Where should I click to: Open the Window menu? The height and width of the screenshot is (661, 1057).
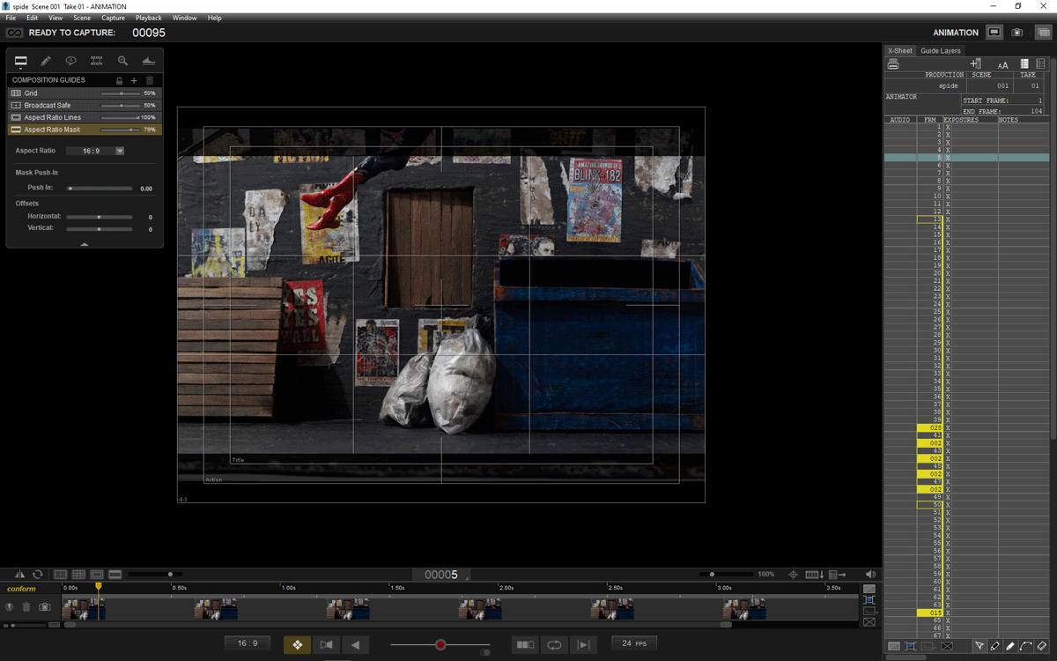[x=184, y=18]
